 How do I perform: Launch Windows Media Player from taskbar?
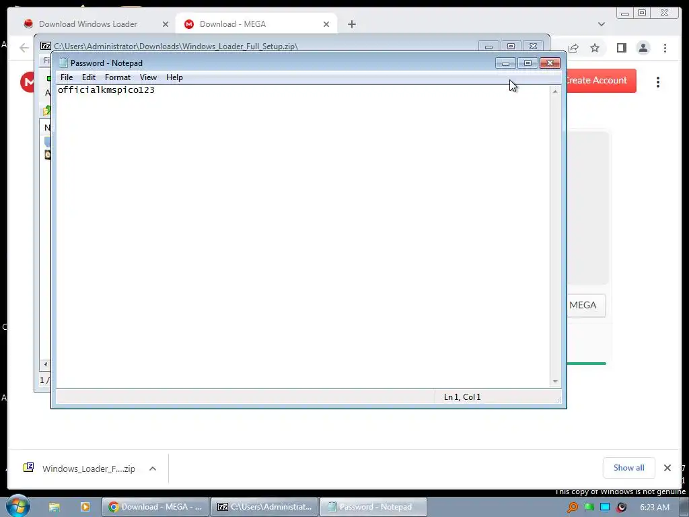pyautogui.click(x=85, y=507)
